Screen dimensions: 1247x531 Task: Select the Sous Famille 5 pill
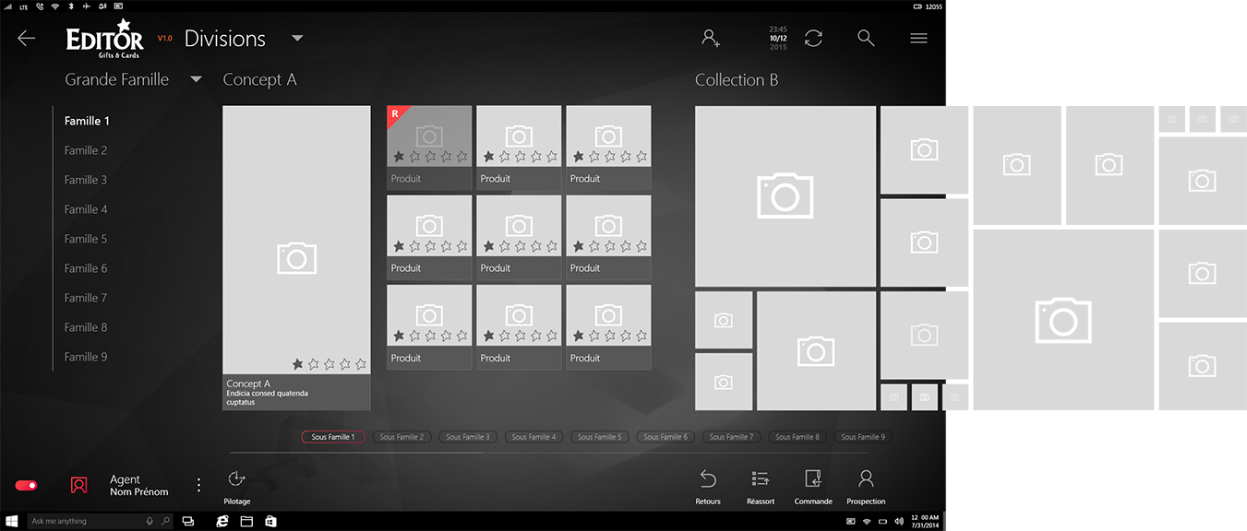[x=599, y=437]
